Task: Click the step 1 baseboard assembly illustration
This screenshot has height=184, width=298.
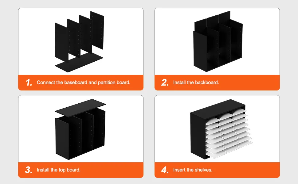Action: [80, 42]
